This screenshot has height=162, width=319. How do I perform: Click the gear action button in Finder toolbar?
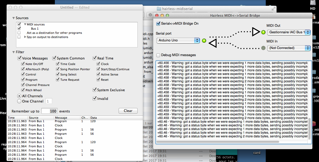[x=150, y=15]
